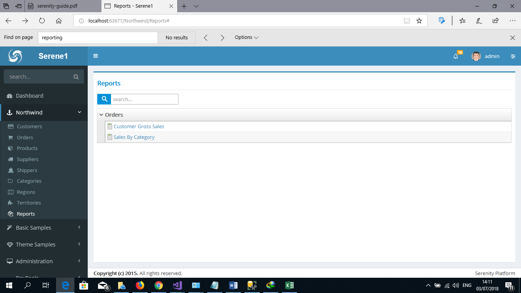Open Add notes pen icon
The height and width of the screenshot is (293, 521).
[479, 21]
